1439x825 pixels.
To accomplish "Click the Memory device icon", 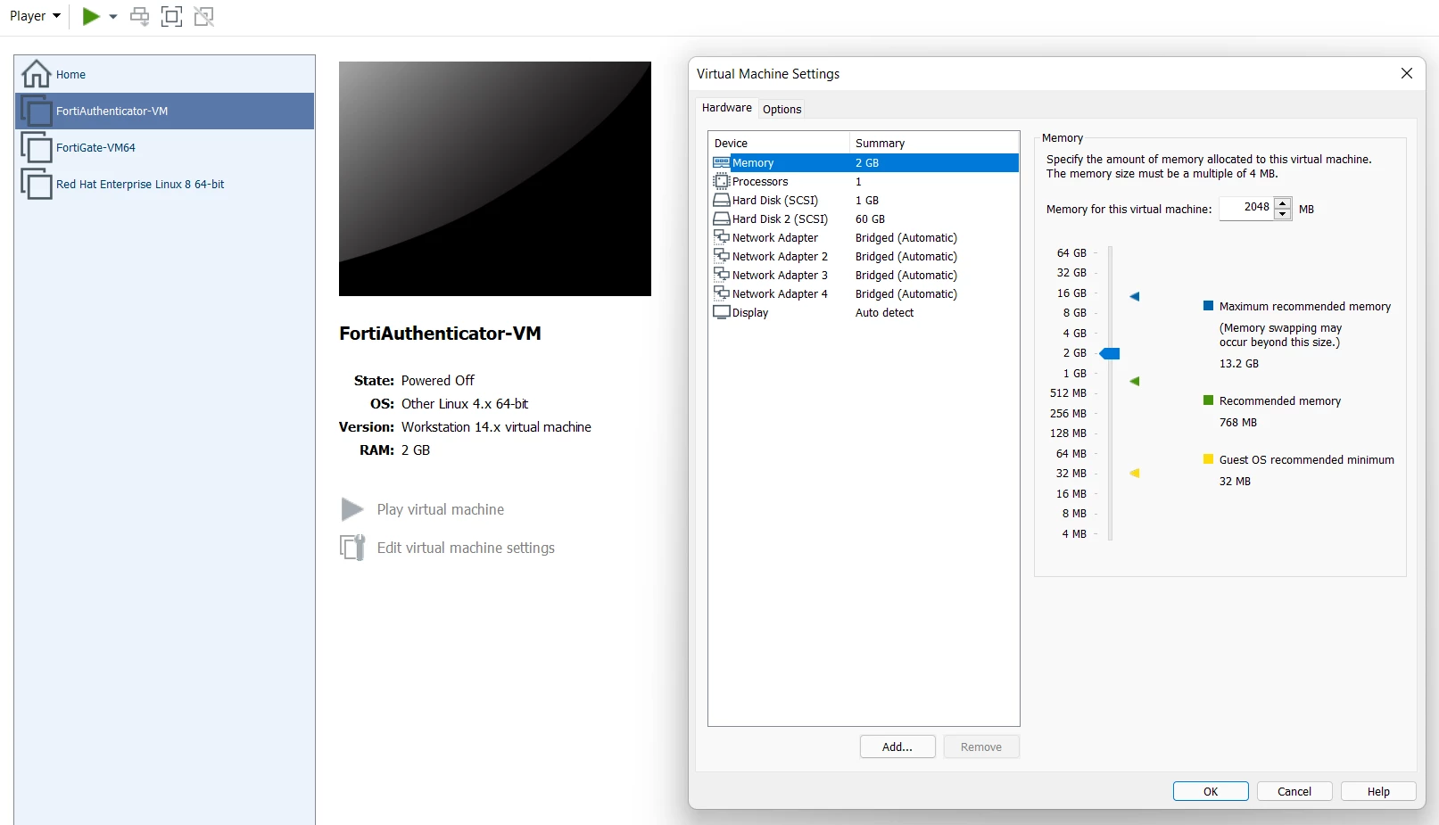I will [721, 163].
